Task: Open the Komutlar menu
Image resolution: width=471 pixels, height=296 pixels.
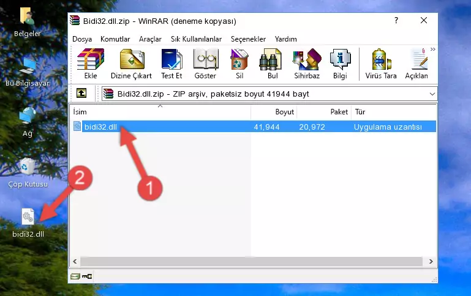Action: point(115,39)
